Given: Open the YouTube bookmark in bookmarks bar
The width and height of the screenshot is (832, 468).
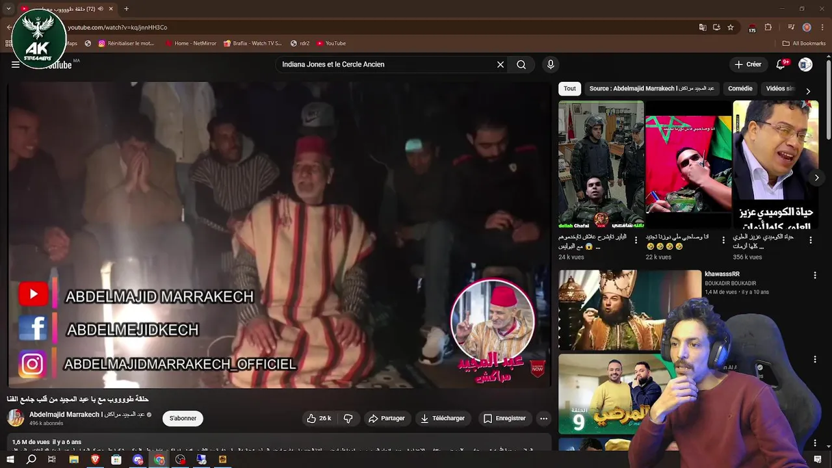Looking at the screenshot, I should pos(331,44).
